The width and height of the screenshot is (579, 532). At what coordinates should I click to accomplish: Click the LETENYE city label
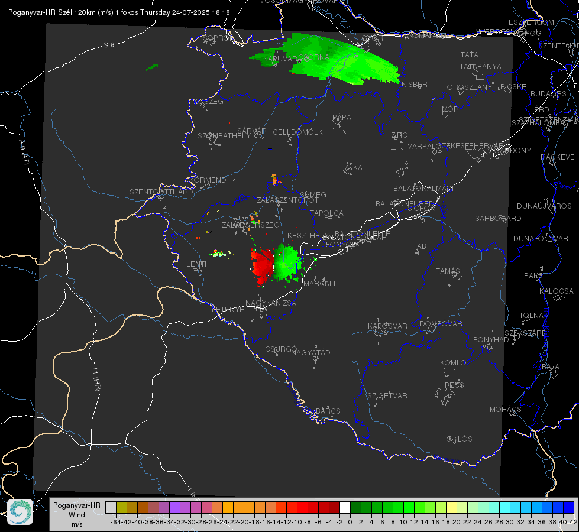point(228,310)
